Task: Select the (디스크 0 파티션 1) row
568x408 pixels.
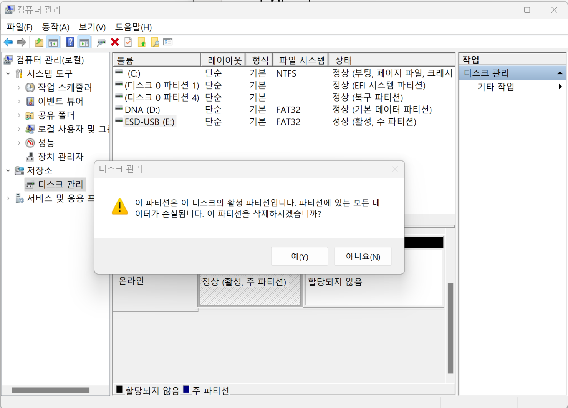Action: 284,85
